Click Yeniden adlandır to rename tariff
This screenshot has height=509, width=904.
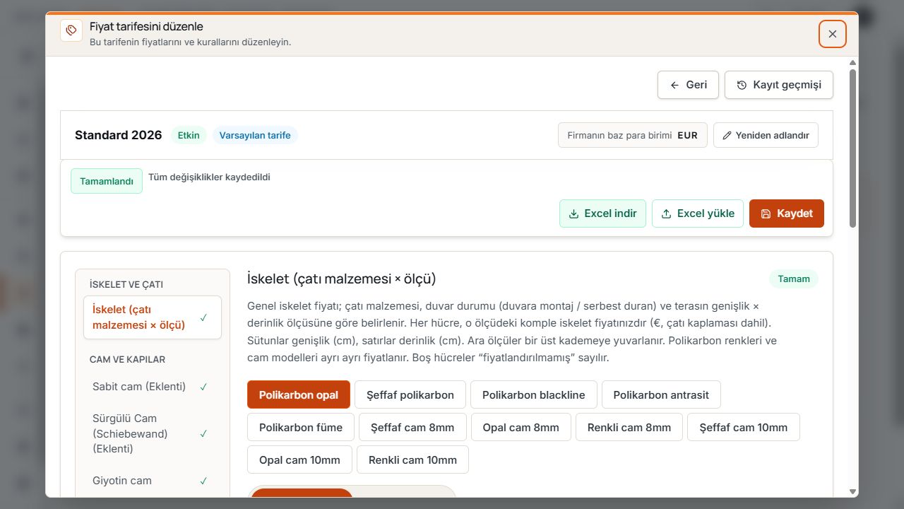click(x=766, y=135)
